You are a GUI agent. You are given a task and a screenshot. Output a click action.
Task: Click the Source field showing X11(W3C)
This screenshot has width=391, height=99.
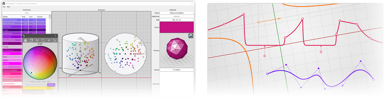coord(177,70)
